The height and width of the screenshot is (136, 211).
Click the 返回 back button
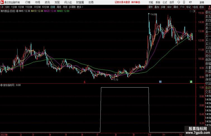point(202,7)
